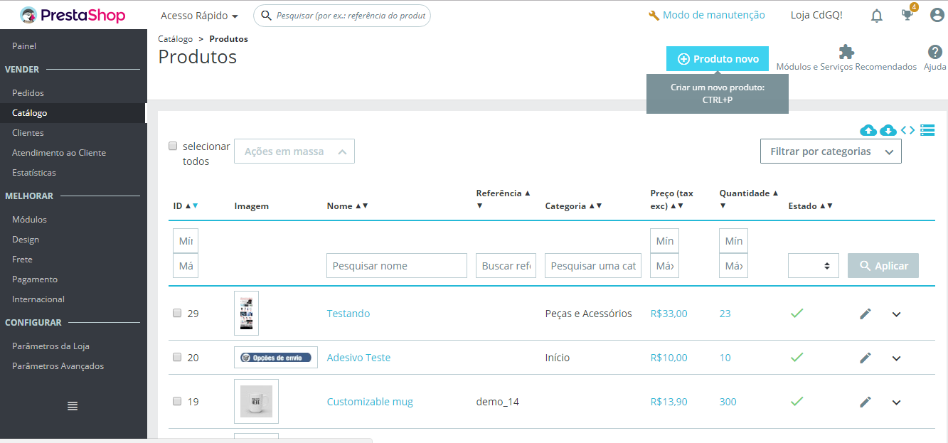The height and width of the screenshot is (443, 948).
Task: Collapse the sidebar with the hamburger icon
Action: pyautogui.click(x=73, y=406)
